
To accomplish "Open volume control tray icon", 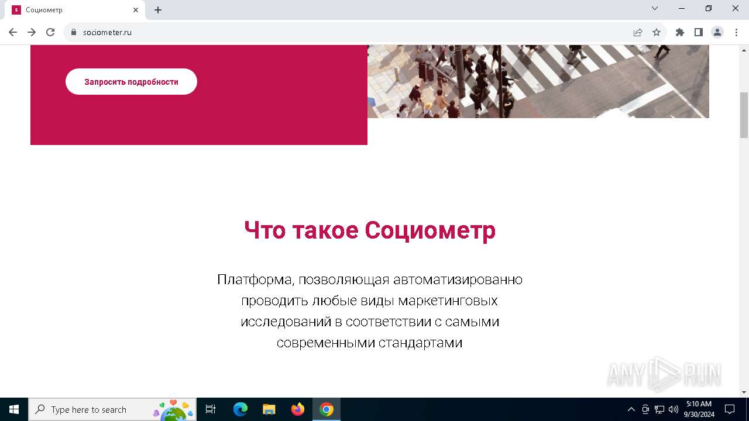I will (674, 409).
